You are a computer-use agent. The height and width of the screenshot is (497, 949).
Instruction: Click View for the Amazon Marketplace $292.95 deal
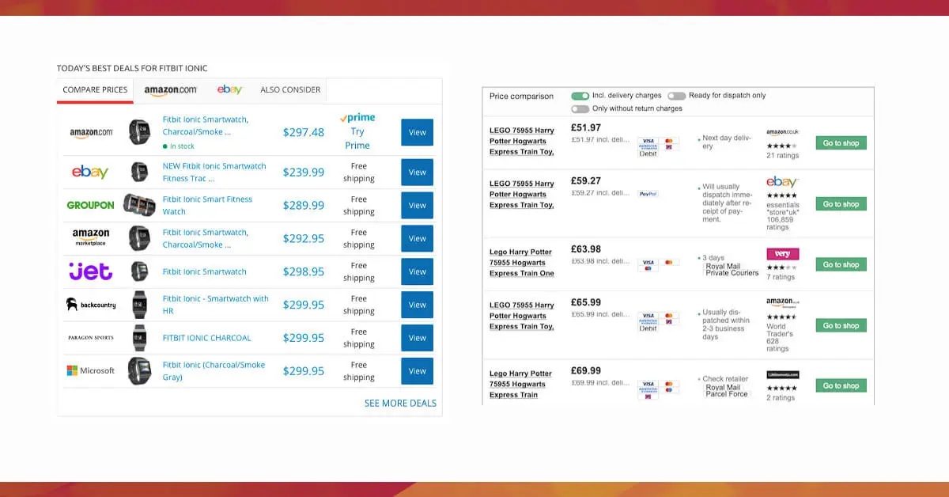click(418, 238)
